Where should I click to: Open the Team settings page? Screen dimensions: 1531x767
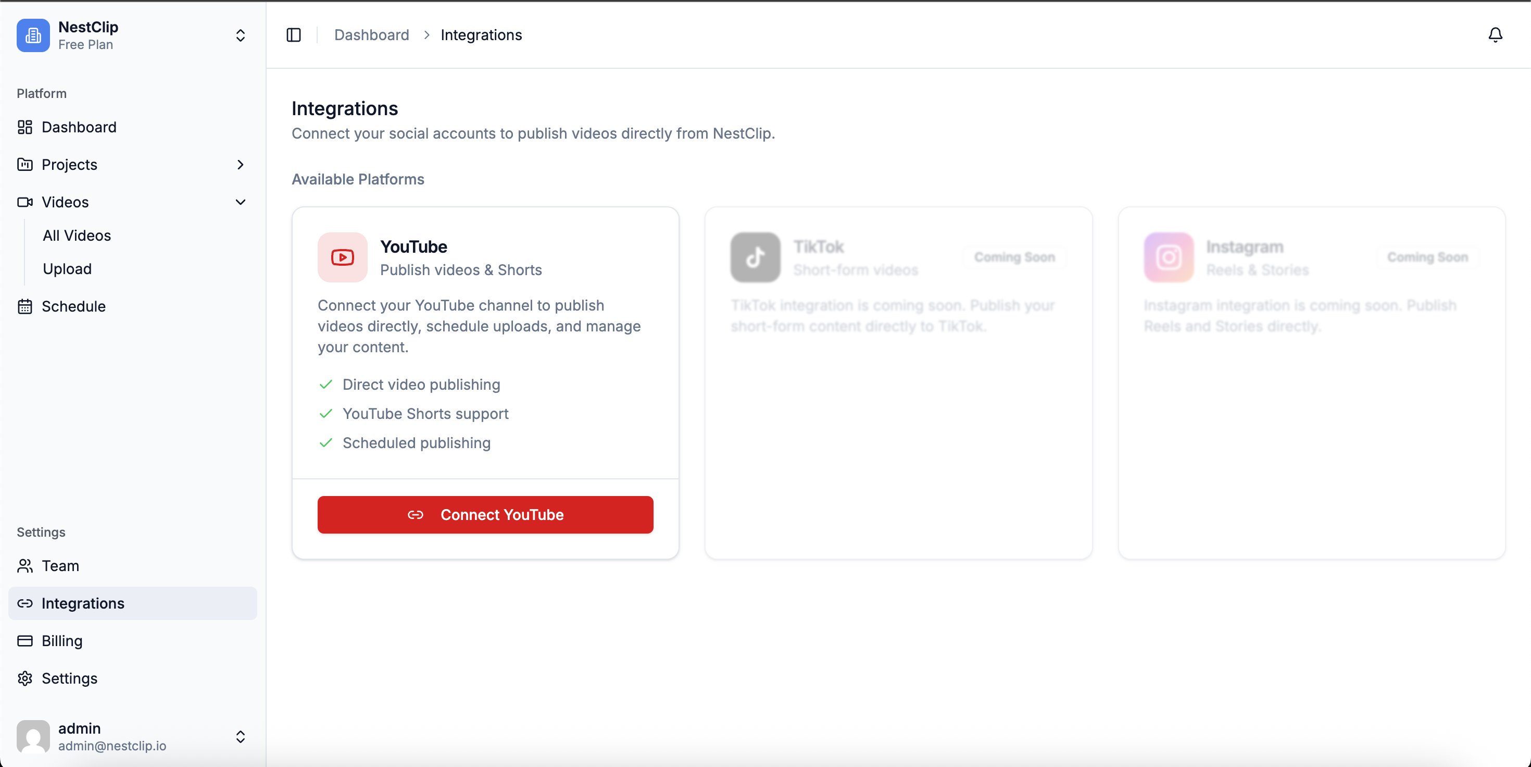click(60, 565)
